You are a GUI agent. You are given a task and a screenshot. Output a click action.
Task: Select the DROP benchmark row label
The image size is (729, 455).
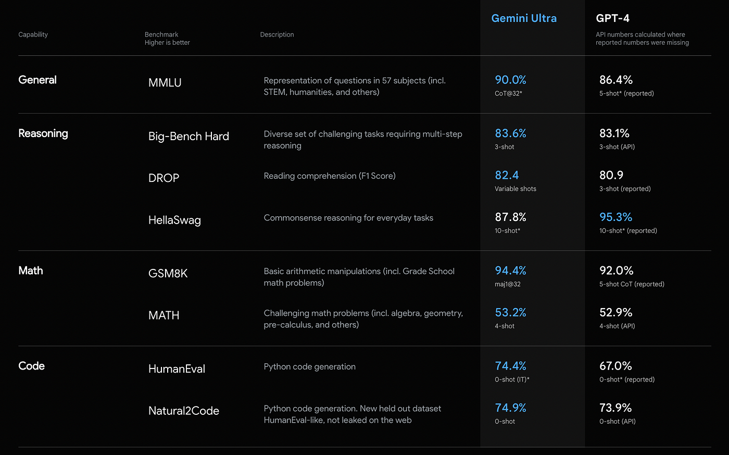click(164, 178)
